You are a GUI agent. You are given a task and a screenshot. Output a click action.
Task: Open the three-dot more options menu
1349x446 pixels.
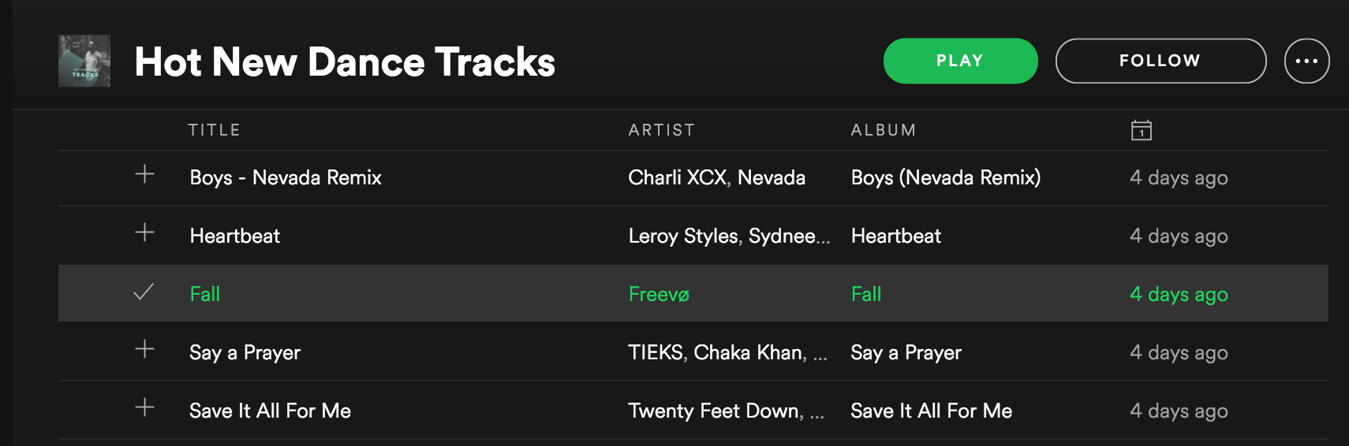point(1306,61)
